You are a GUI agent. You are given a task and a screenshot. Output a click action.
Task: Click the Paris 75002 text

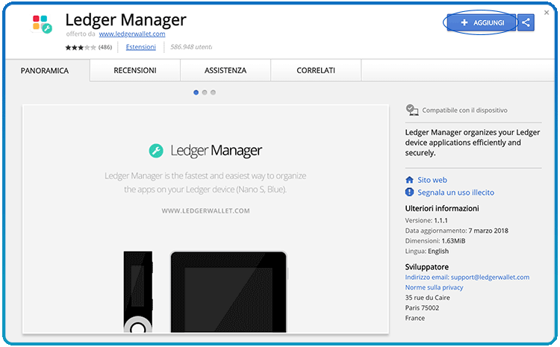[422, 307]
